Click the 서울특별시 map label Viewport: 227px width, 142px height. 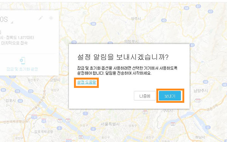[x=110, y=124]
